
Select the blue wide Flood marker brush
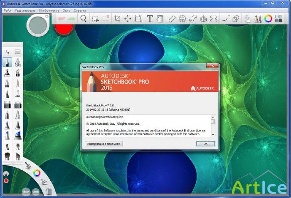tap(18, 136)
